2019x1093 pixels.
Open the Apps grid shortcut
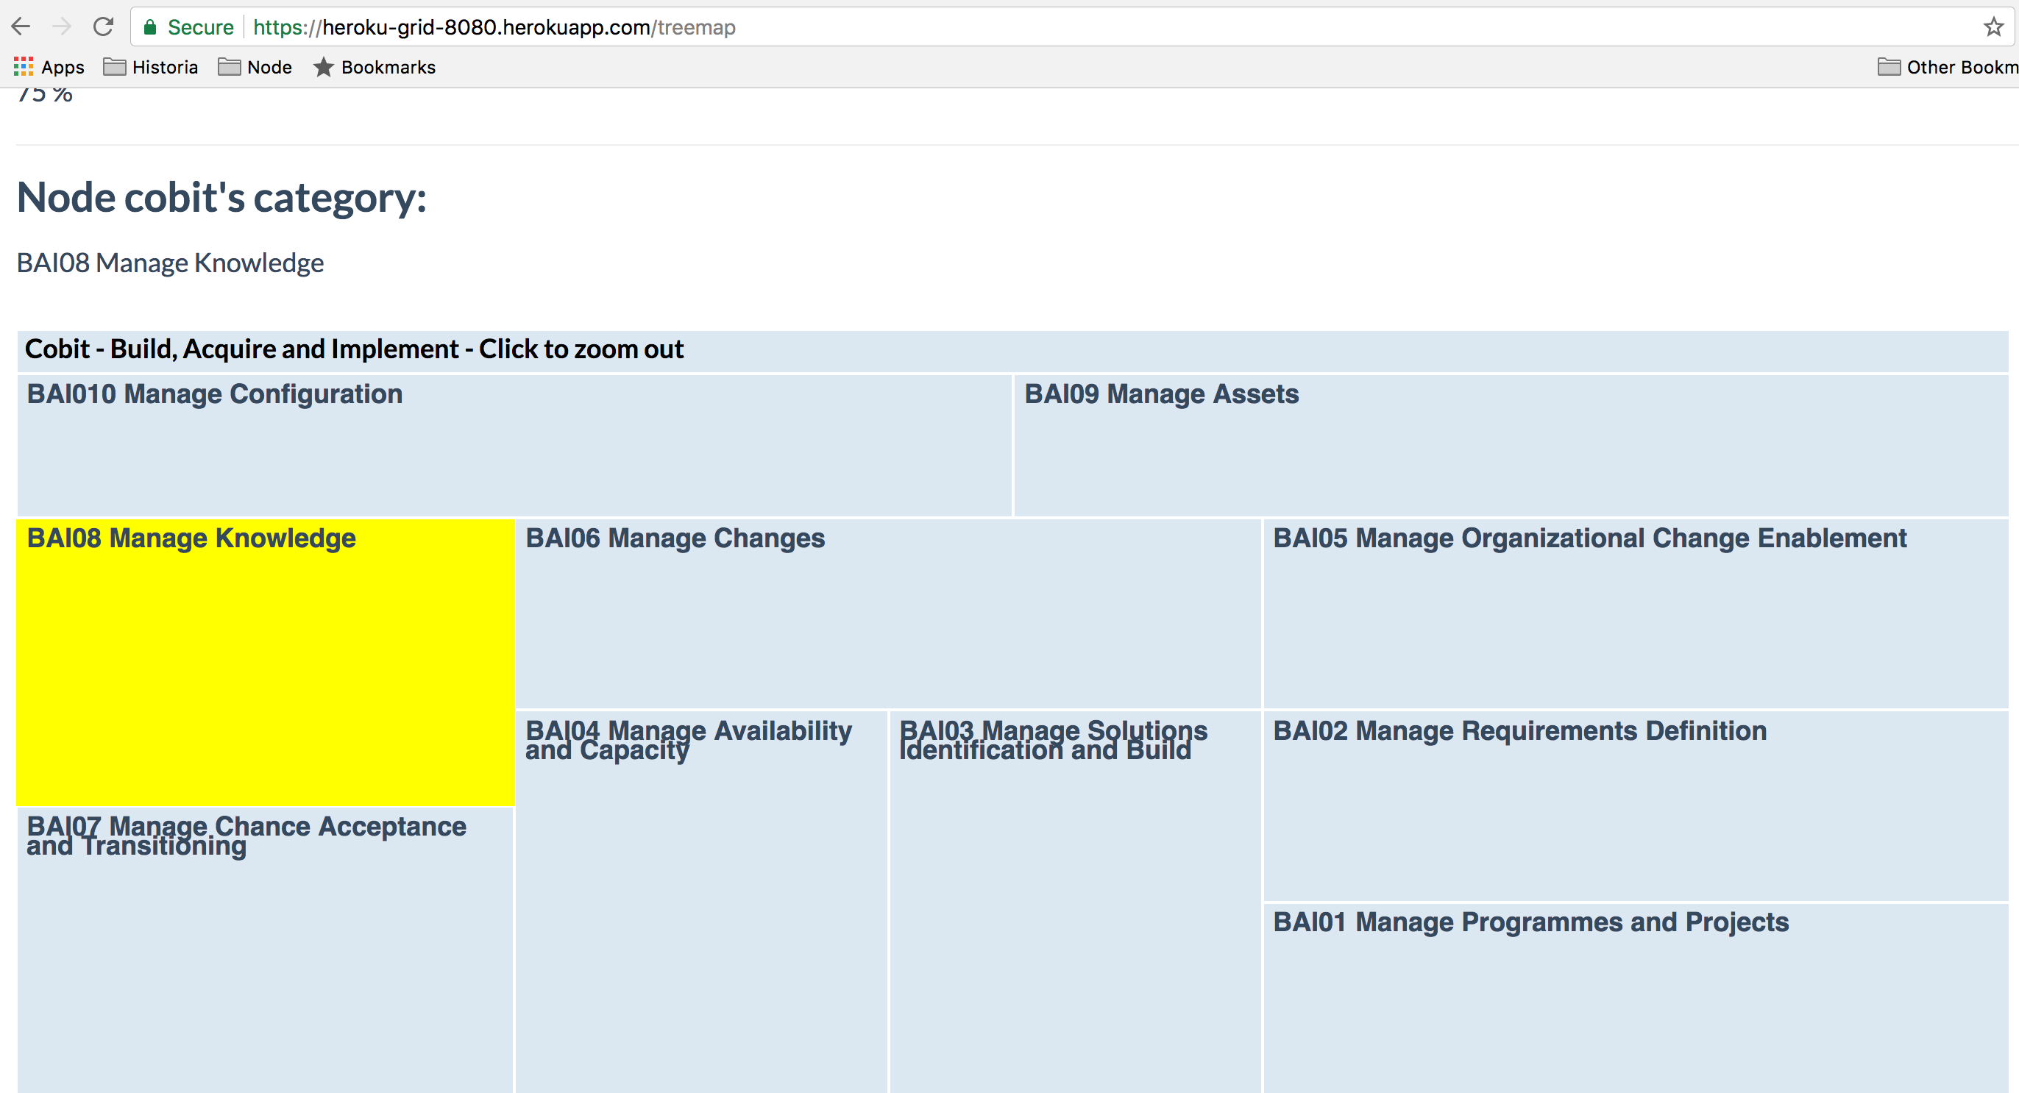tap(49, 68)
